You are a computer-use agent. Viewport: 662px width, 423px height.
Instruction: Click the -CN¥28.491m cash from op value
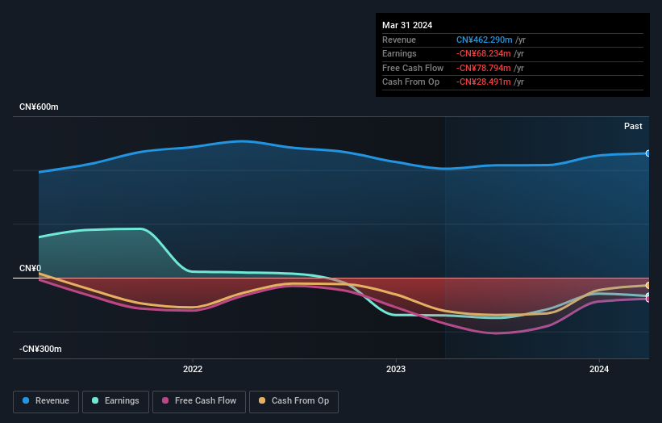point(484,82)
